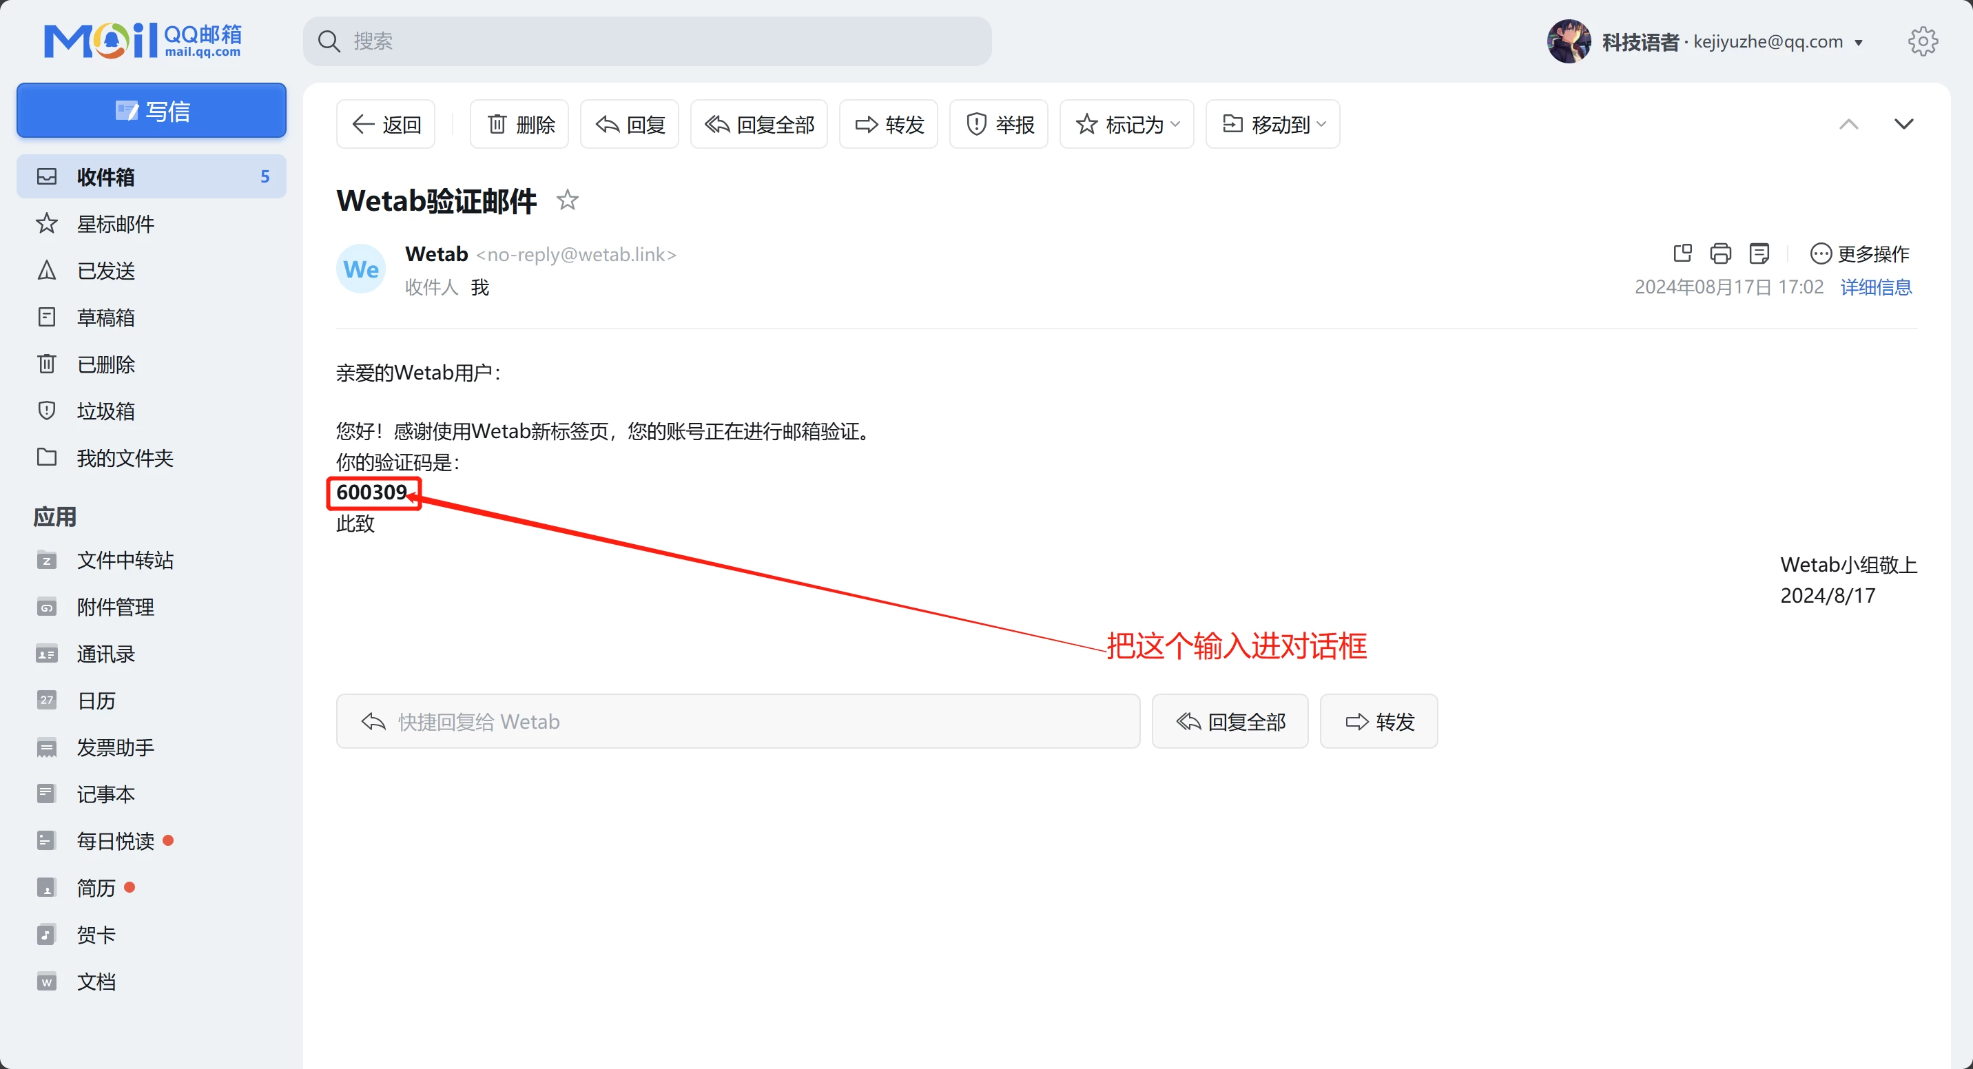
Task: Open 垃圾箱 folder in sidebar
Action: click(x=105, y=411)
